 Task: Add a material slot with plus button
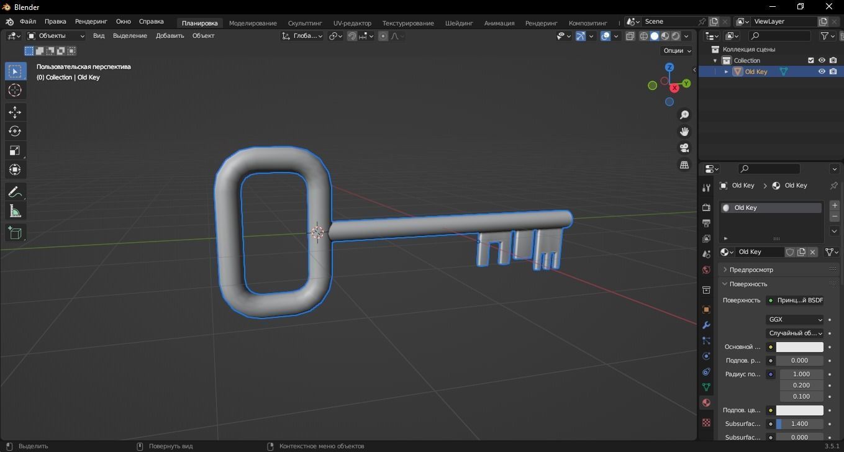834,206
